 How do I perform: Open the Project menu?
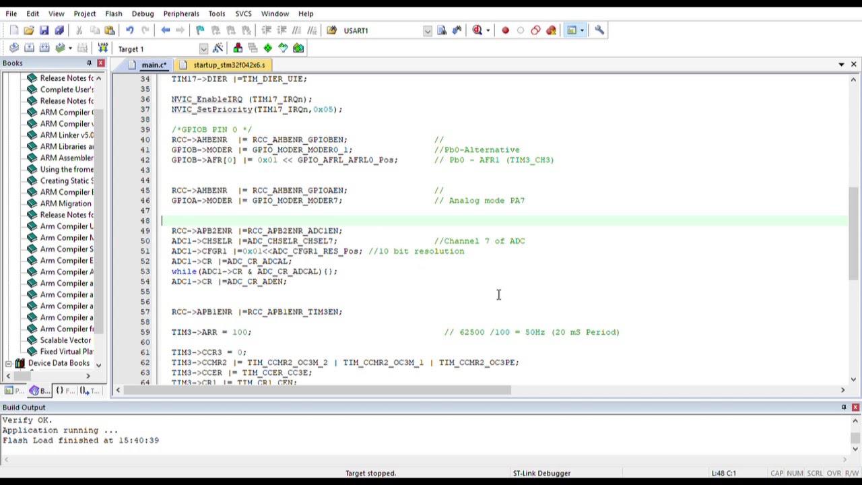point(85,13)
